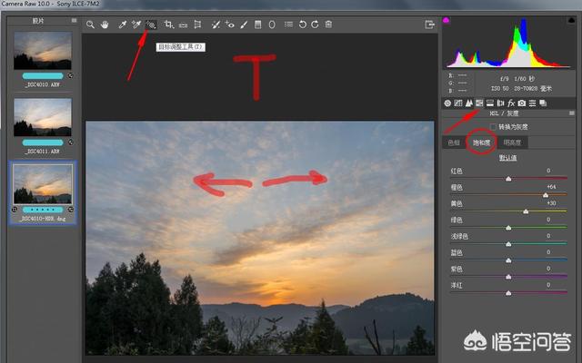Open the Snapshots panel icon
Viewport: 582px width, 363px height.
(x=543, y=103)
